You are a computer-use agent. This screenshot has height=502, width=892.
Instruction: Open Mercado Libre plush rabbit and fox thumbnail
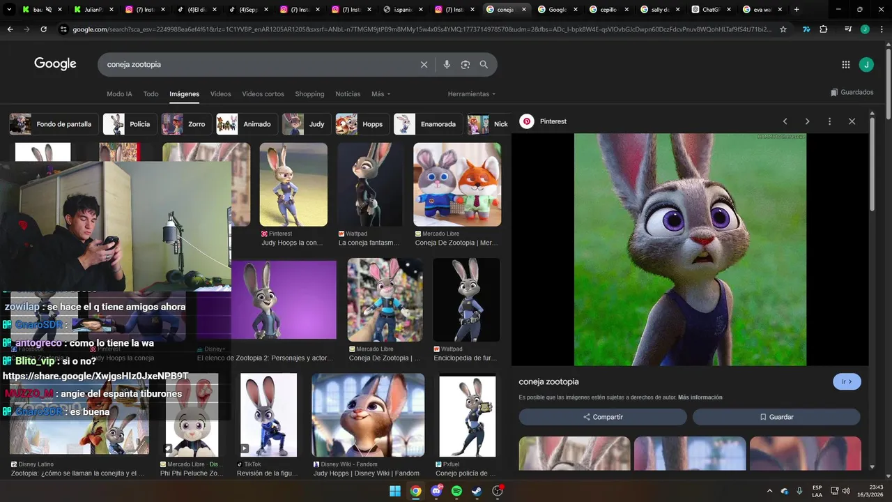[457, 185]
